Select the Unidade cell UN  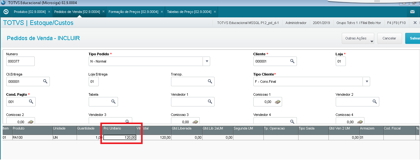[x=64, y=137]
